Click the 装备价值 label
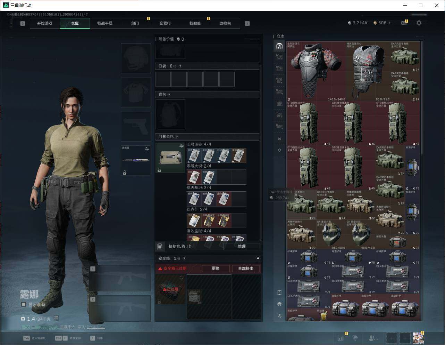This screenshot has height=345, width=445. coord(166,39)
